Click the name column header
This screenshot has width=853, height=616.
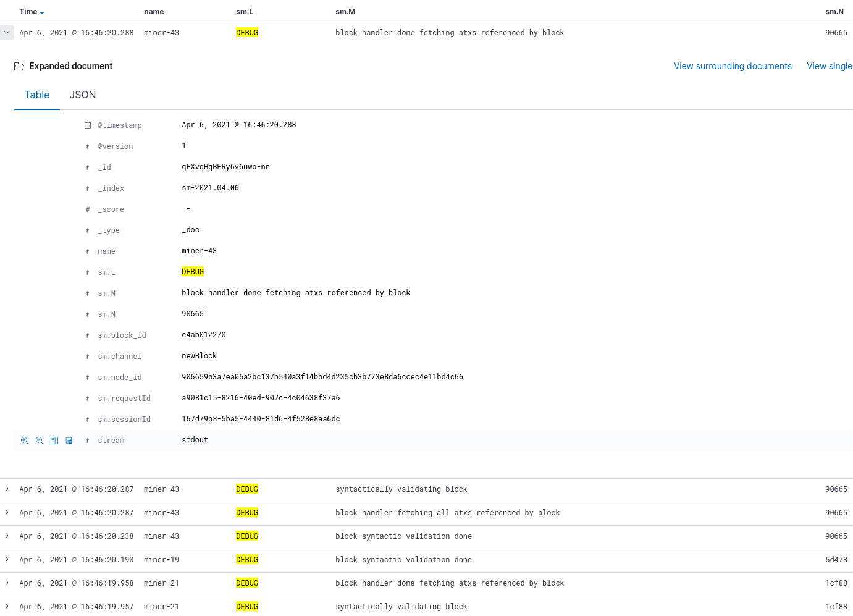154,12
